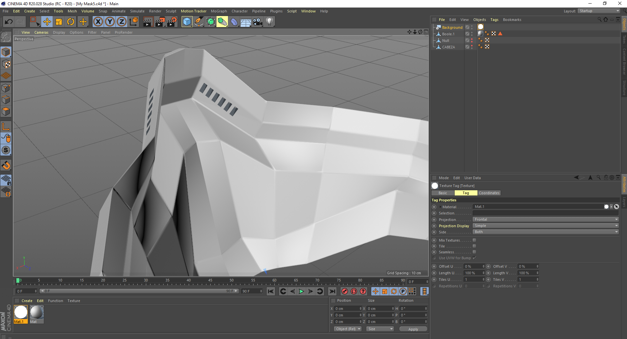
Task: Expand the Layout Startup dropdown
Action: pyautogui.click(x=599, y=11)
